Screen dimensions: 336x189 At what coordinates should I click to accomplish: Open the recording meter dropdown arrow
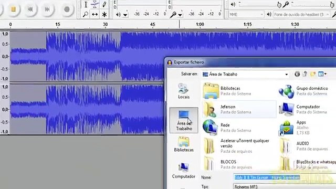180,15
